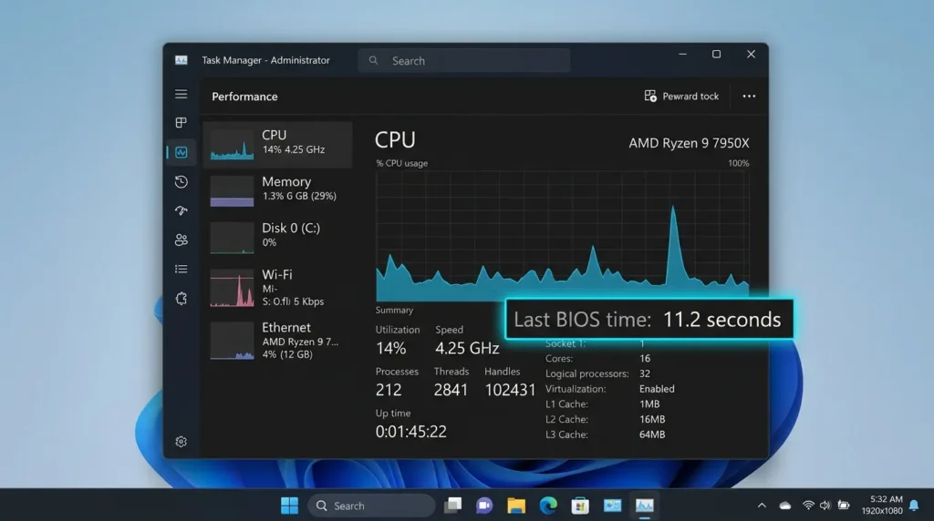Image resolution: width=934 pixels, height=521 pixels.
Task: Open the hamburger navigation menu
Action: pos(182,94)
